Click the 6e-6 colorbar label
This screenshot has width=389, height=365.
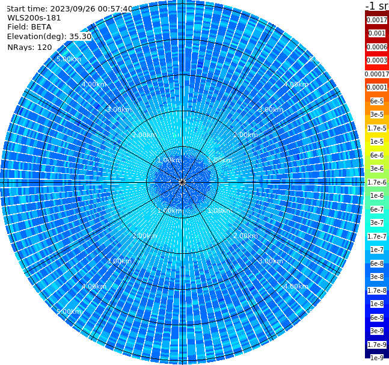tap(377, 155)
